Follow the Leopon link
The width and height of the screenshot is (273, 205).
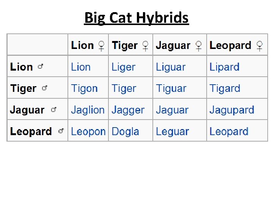coord(88,132)
